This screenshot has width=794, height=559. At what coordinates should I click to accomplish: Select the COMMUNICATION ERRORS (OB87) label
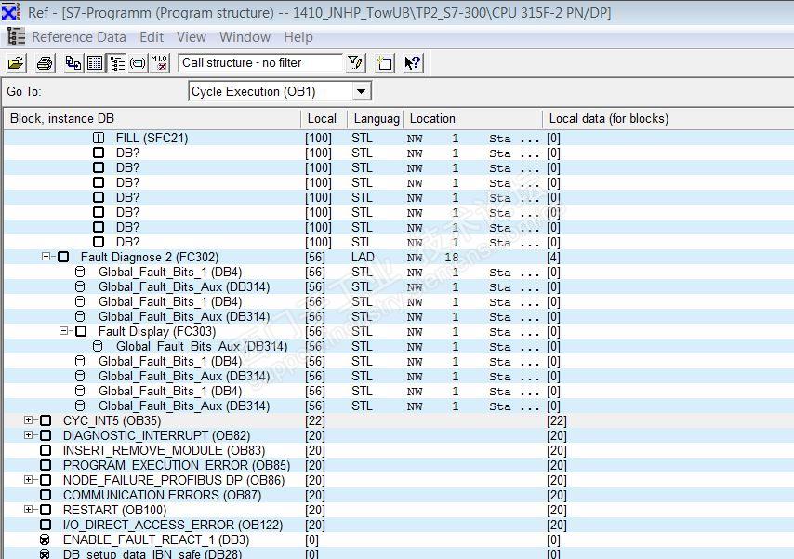pos(162,495)
